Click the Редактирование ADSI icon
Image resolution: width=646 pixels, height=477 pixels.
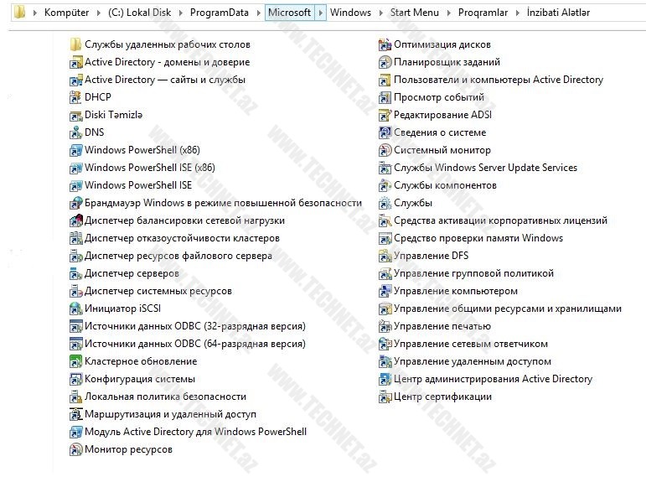[x=385, y=116]
